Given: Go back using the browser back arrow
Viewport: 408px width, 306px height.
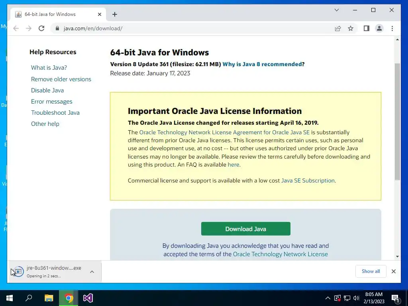Looking at the screenshot, I should 16,28.
